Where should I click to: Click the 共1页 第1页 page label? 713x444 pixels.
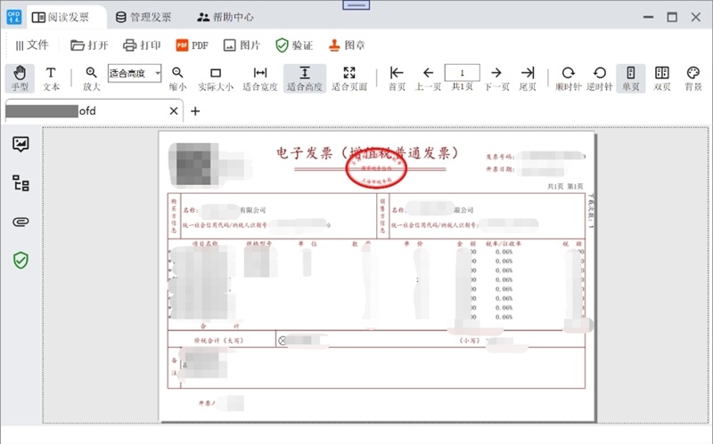click(565, 186)
